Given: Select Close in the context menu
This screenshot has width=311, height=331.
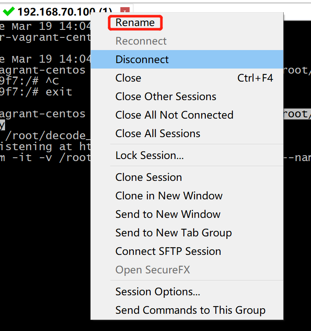Looking at the screenshot, I should [128, 78].
